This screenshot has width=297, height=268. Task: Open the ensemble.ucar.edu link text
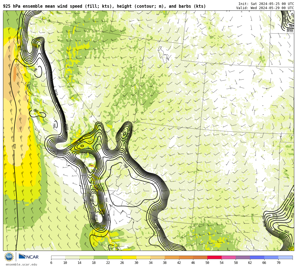click(x=21, y=264)
